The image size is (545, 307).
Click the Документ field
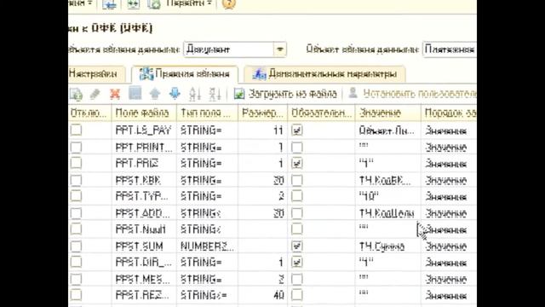[x=229, y=49]
